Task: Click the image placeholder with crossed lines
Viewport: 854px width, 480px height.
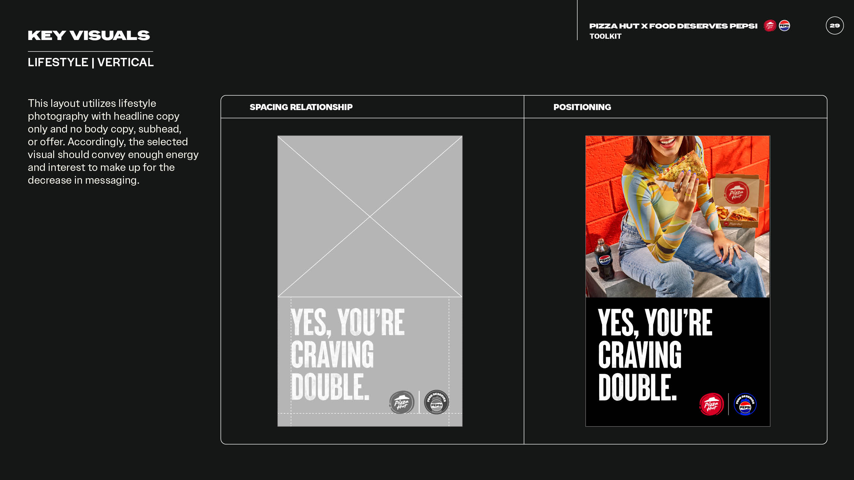Action: pos(370,216)
